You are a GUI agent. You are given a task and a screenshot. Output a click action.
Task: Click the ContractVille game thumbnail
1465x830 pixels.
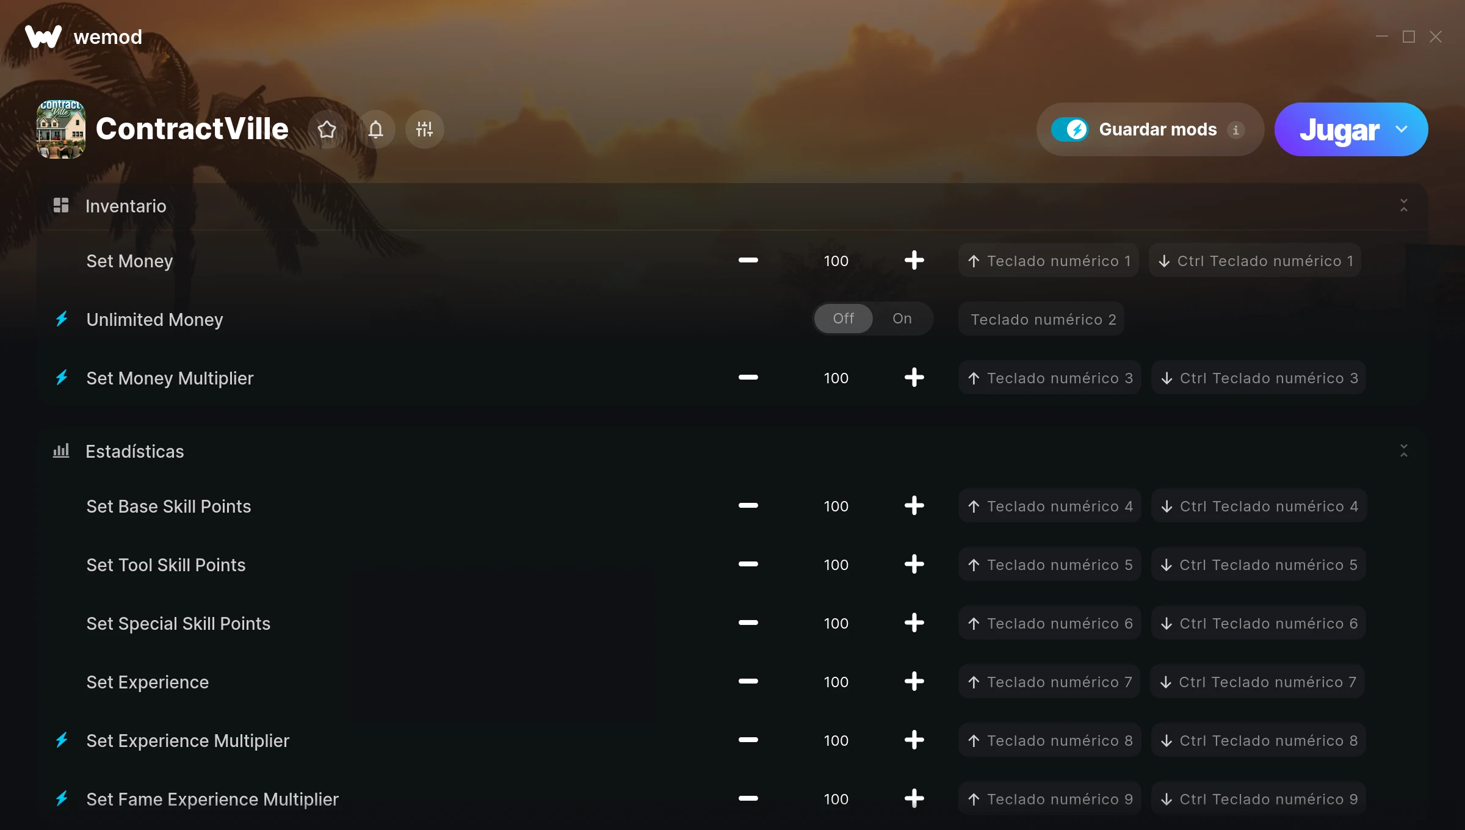(x=61, y=129)
